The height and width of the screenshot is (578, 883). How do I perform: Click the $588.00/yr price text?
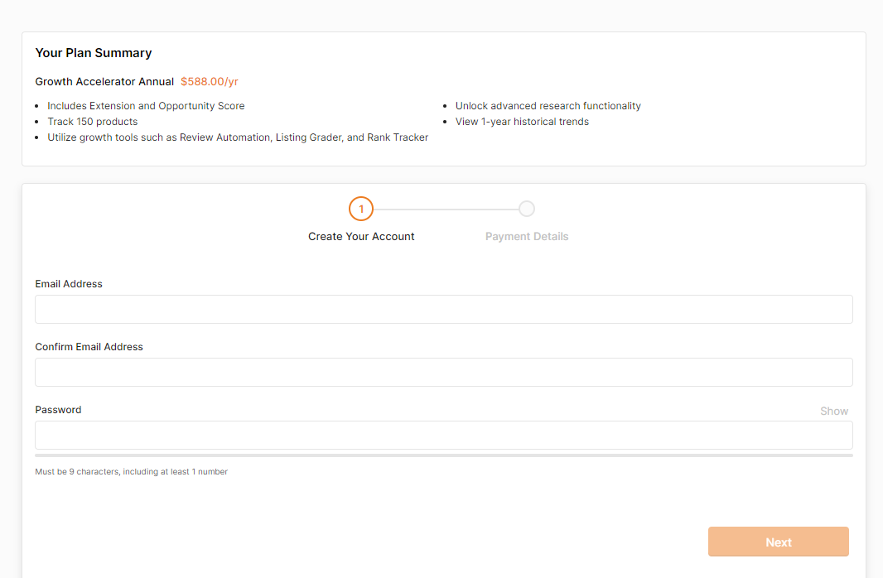click(x=210, y=82)
